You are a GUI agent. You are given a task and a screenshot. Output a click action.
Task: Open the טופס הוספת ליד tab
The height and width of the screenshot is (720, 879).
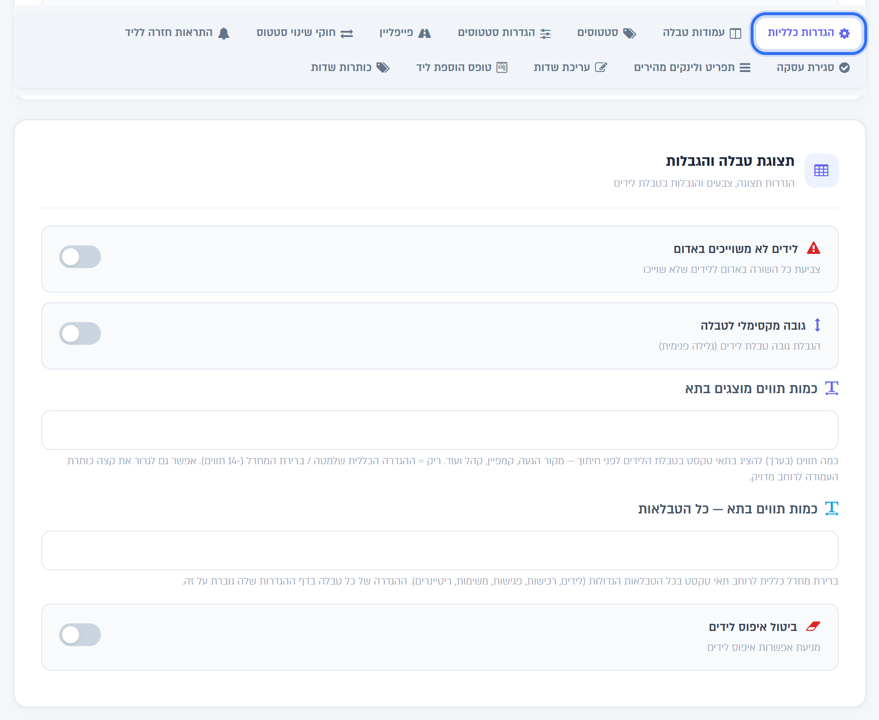[x=462, y=68]
